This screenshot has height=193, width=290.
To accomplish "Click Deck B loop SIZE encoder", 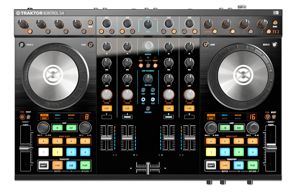I will 253,128.
